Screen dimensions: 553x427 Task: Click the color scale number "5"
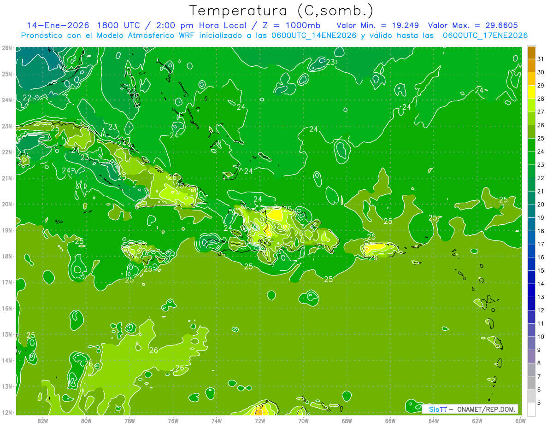click(x=540, y=403)
